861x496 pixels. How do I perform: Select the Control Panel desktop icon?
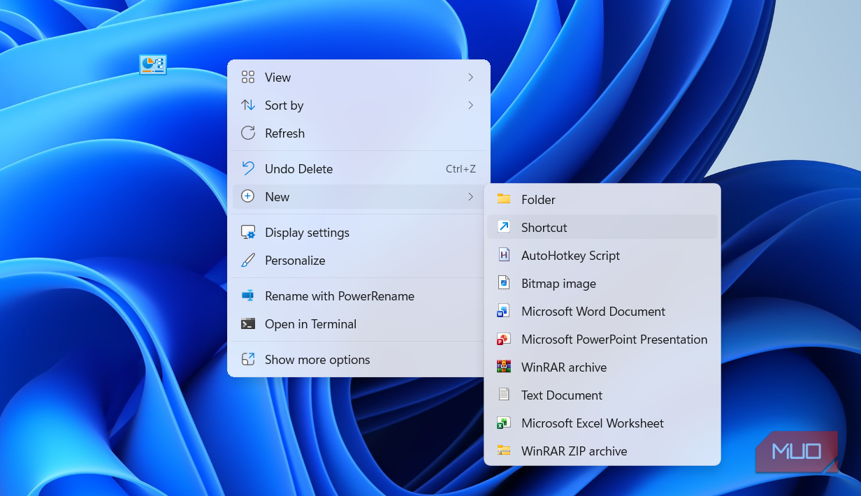(x=153, y=65)
